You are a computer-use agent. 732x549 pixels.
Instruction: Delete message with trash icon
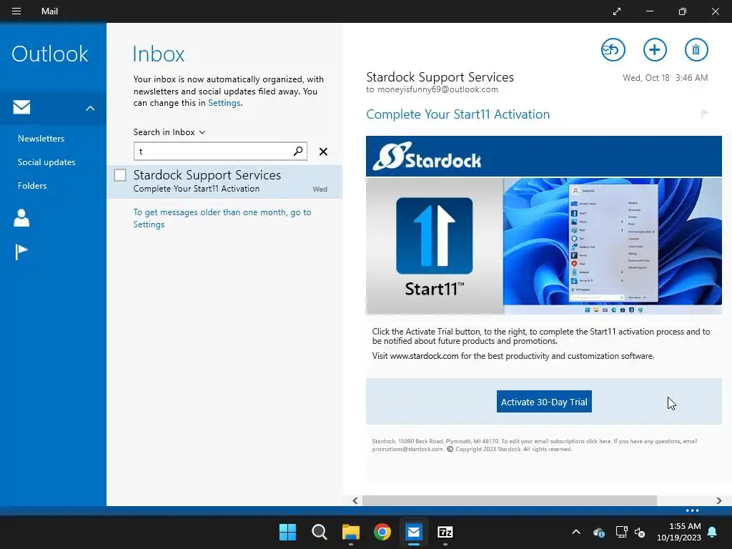[x=696, y=49]
